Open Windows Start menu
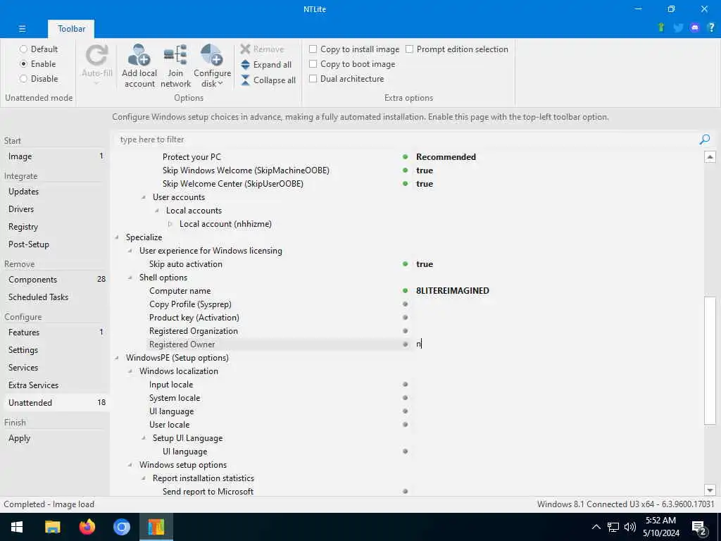This screenshot has height=541, width=721. pyautogui.click(x=17, y=527)
